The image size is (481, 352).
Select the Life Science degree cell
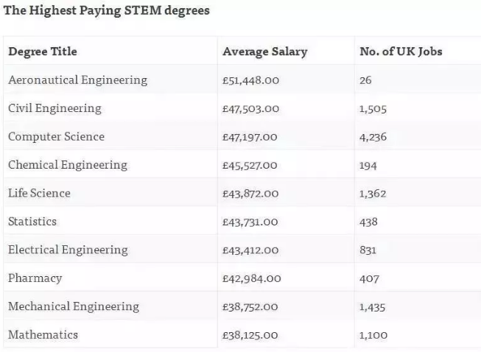[x=39, y=193]
